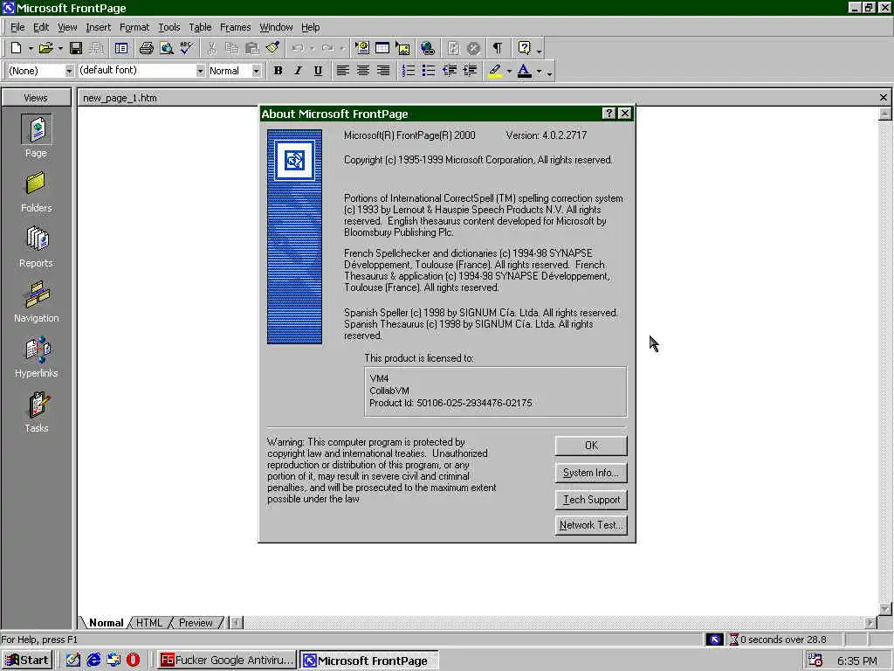Image resolution: width=894 pixels, height=671 pixels.
Task: Expand Open button dropdown arrow
Action: point(60,49)
